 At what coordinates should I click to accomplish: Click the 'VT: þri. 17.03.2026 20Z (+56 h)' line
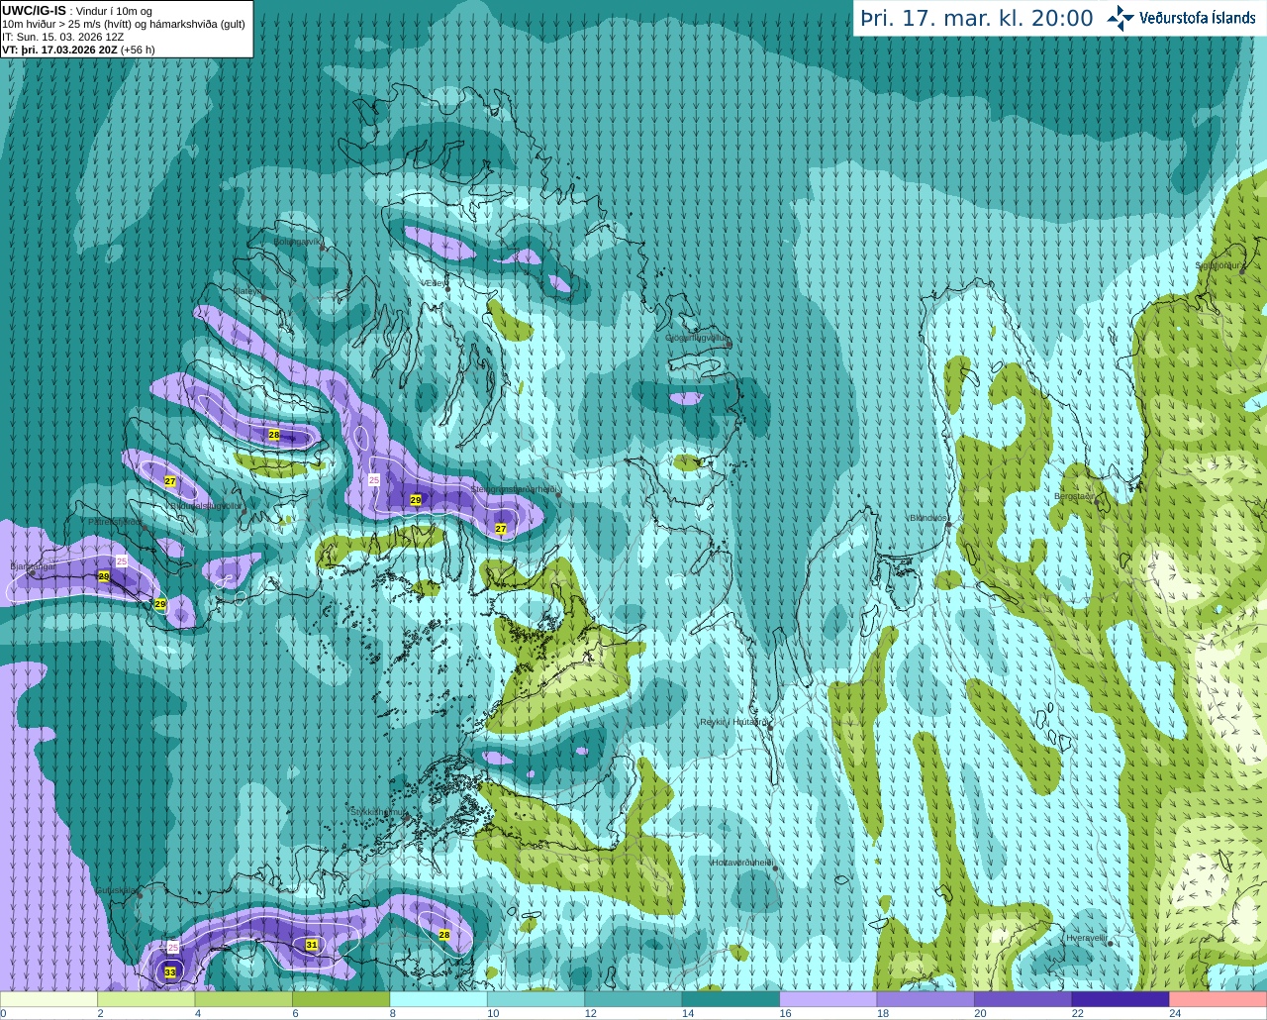[78, 50]
